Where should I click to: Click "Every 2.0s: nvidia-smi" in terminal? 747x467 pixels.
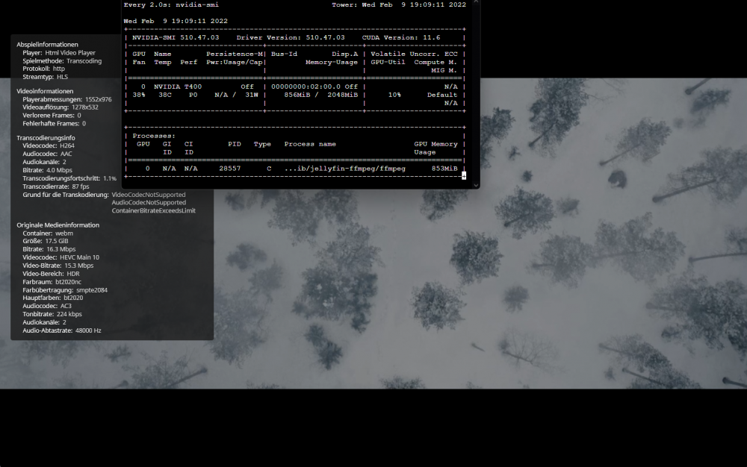[x=172, y=4]
